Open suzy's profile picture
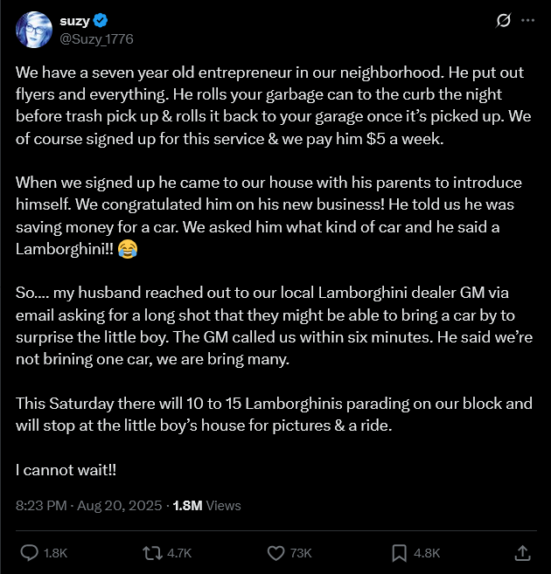Viewport: 551px width, 574px height. pyautogui.click(x=33, y=30)
